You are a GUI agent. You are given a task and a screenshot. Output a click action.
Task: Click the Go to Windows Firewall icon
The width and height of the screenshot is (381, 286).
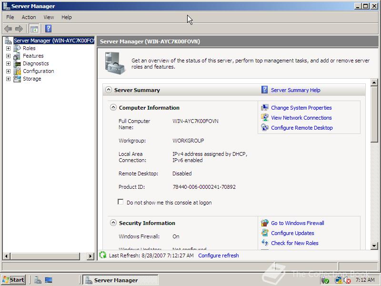coord(265,223)
